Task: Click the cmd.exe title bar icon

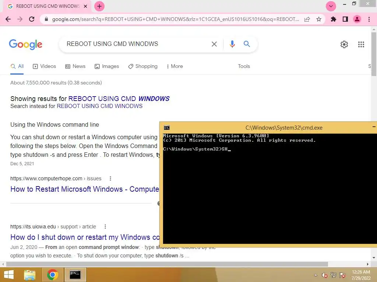Action: click(x=167, y=127)
